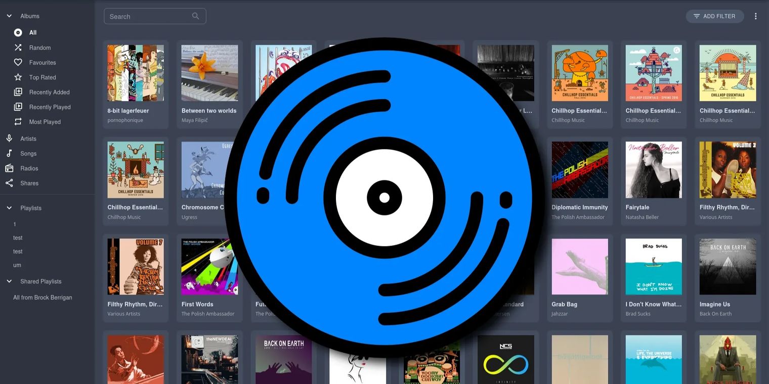Open the 8-bit lagerfeuer album cover
This screenshot has height=384, width=769.
click(x=136, y=73)
